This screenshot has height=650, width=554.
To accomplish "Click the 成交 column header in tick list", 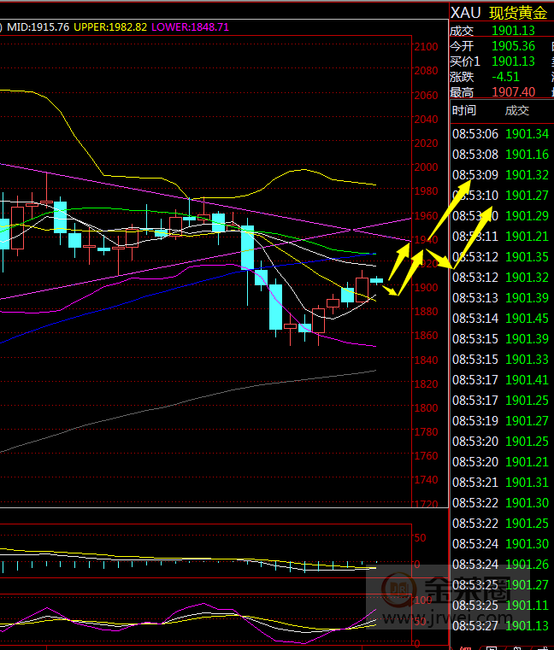I will click(516, 110).
